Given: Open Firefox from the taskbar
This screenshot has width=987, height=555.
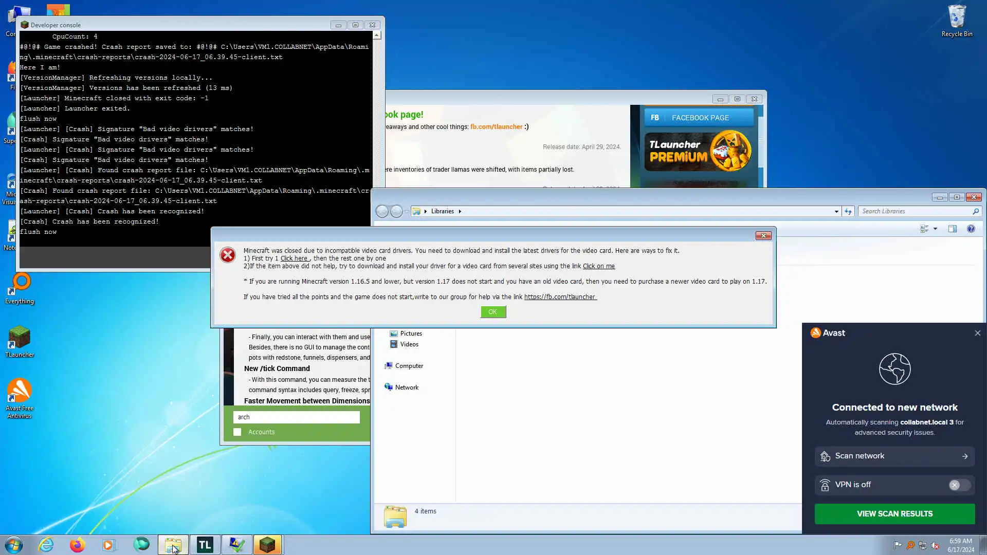Looking at the screenshot, I should pos(77,545).
